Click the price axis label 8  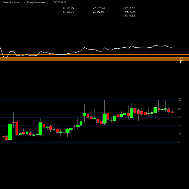(x=179, y=142)
